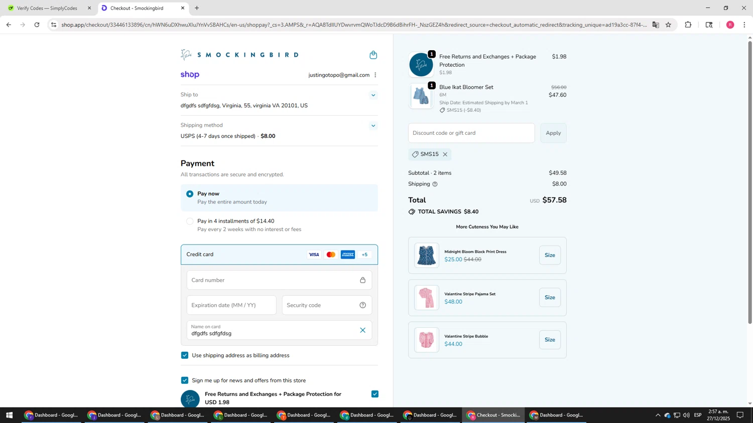Click the shipping info help icon
This screenshot has width=753, height=423.
pyautogui.click(x=435, y=184)
